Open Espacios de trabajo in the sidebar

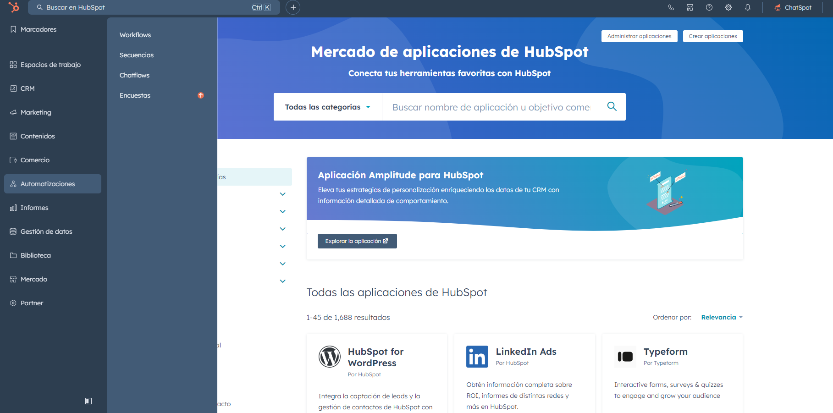tap(53, 65)
